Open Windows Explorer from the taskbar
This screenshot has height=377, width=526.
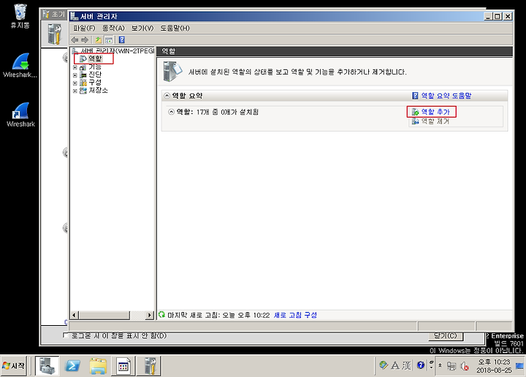pos(99,365)
